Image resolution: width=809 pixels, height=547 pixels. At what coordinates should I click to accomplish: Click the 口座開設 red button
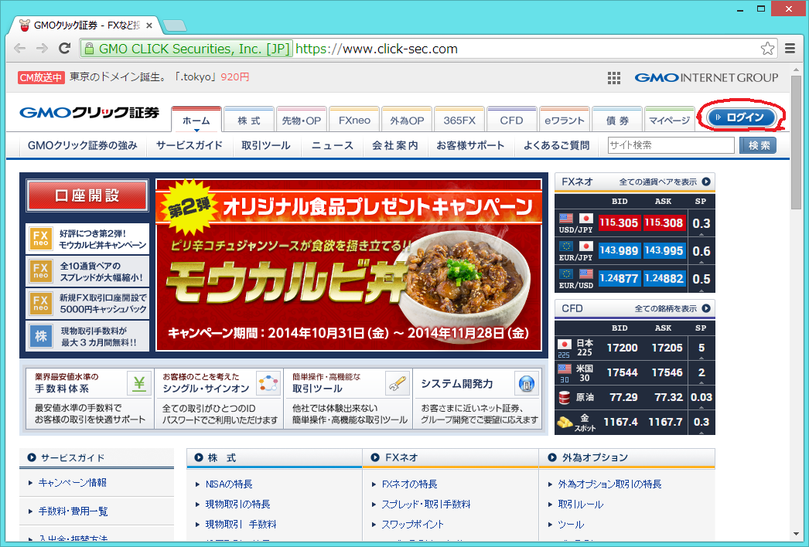(x=87, y=195)
